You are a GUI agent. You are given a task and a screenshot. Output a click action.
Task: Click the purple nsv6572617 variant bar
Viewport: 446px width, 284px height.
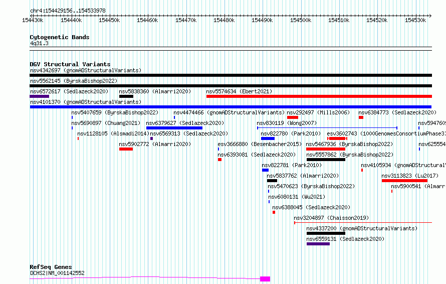[39, 96]
